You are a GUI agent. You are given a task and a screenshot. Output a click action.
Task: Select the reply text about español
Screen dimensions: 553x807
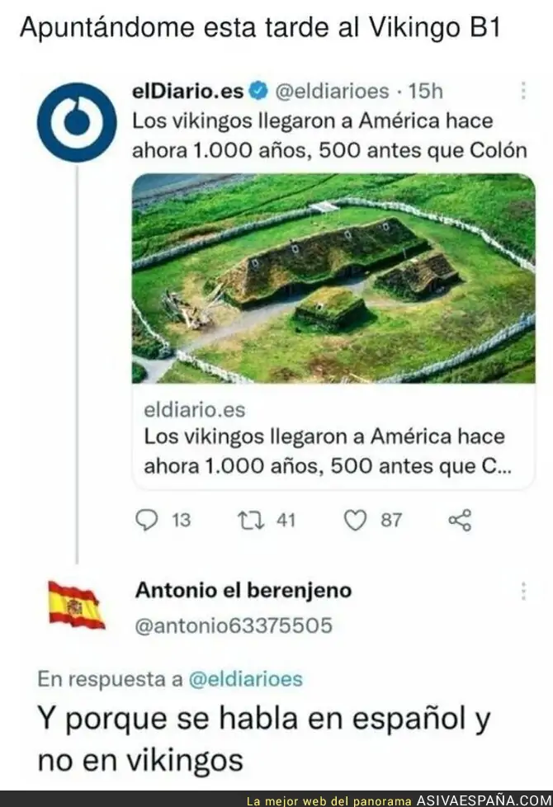coord(264,739)
